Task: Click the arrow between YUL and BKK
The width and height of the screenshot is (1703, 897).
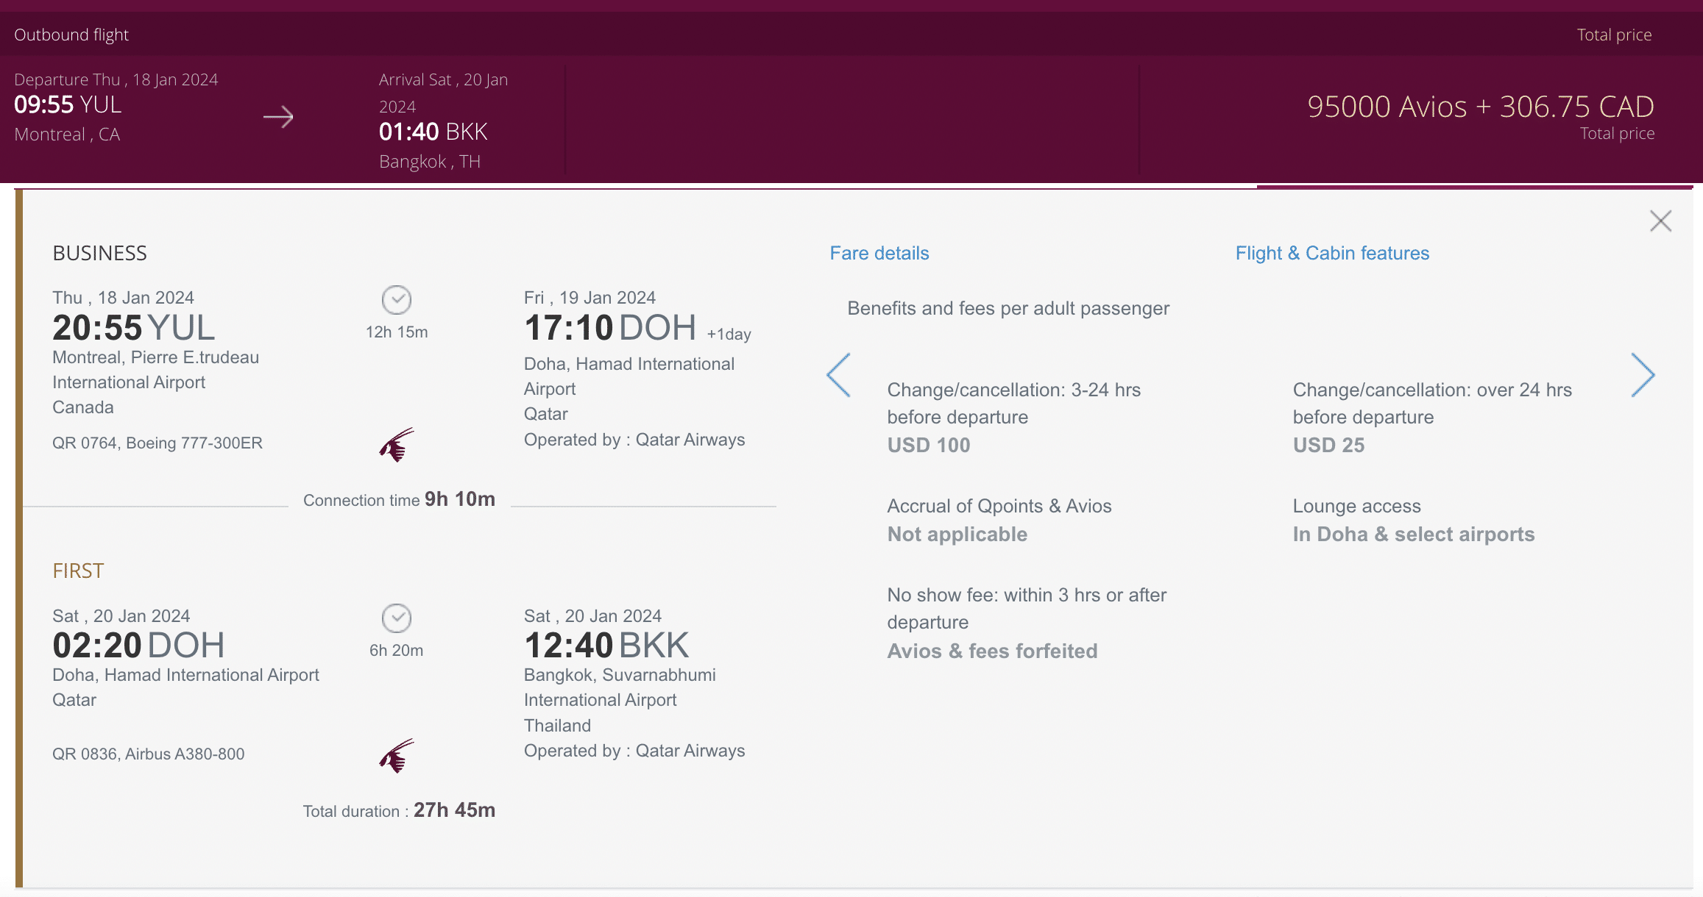Action: pyautogui.click(x=278, y=117)
